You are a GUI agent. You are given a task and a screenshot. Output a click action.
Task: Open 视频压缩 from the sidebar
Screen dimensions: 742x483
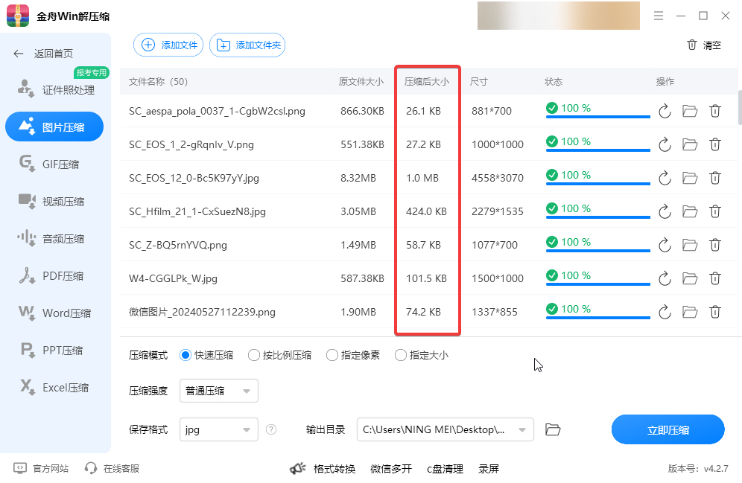pos(54,202)
